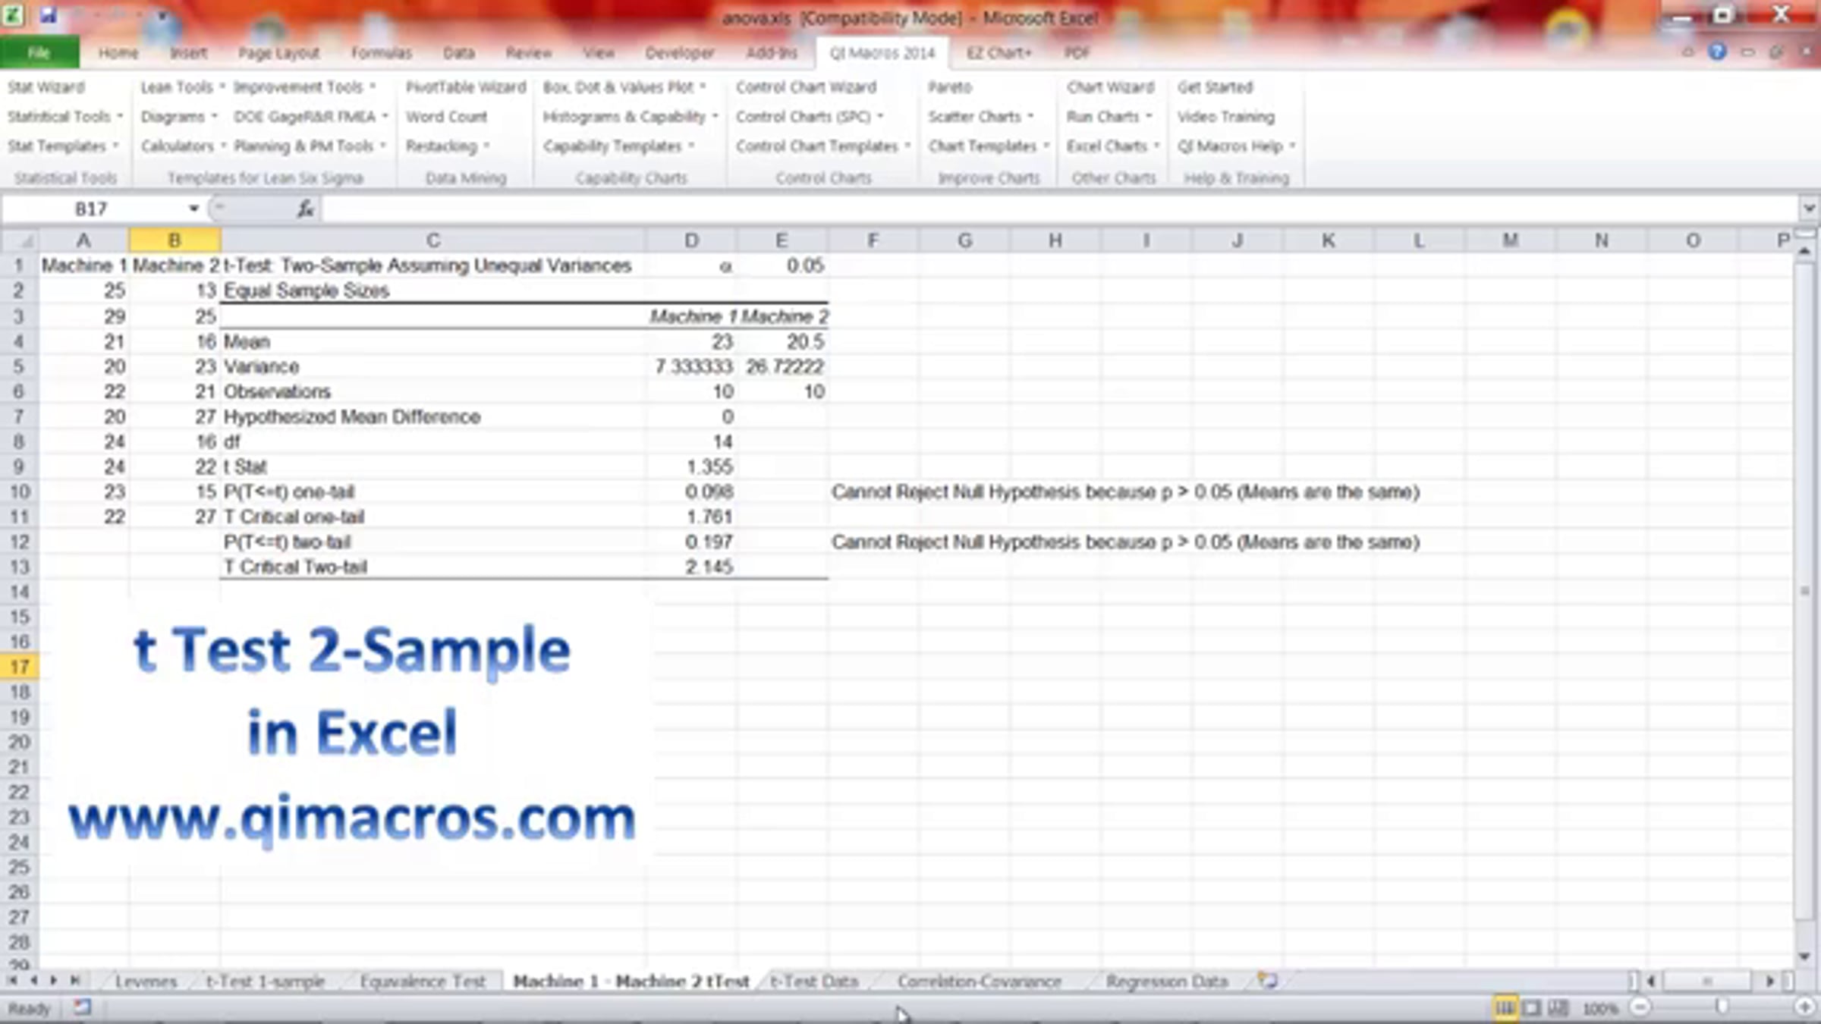Select the alpha value cell 0.05
The height and width of the screenshot is (1024, 1821).
point(782,265)
